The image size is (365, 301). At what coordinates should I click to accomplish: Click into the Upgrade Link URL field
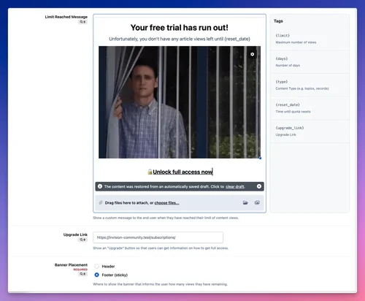[158, 237]
